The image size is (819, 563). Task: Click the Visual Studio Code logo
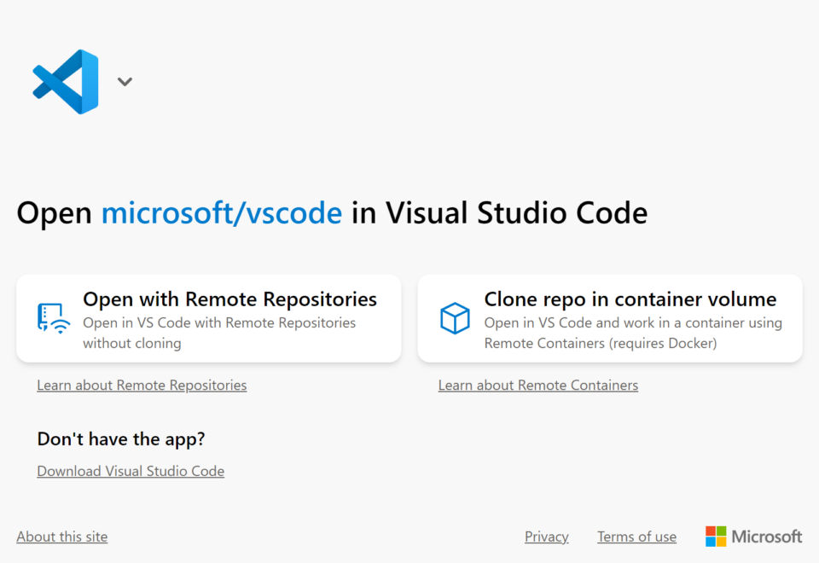click(66, 82)
